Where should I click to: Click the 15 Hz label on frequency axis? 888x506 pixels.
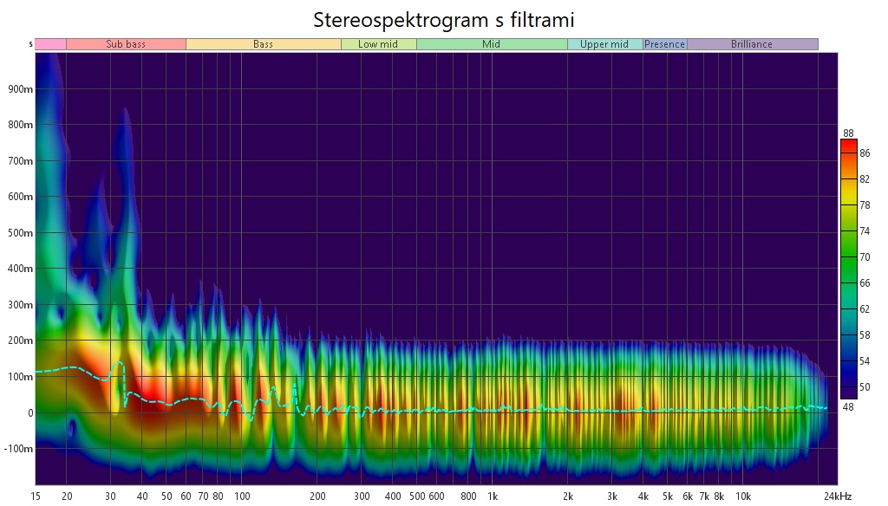(36, 496)
